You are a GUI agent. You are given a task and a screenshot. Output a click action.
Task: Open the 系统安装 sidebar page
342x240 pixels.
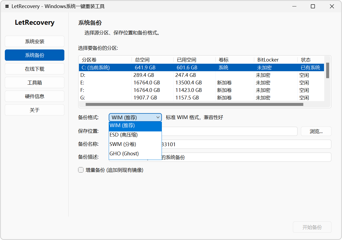pyautogui.click(x=35, y=41)
